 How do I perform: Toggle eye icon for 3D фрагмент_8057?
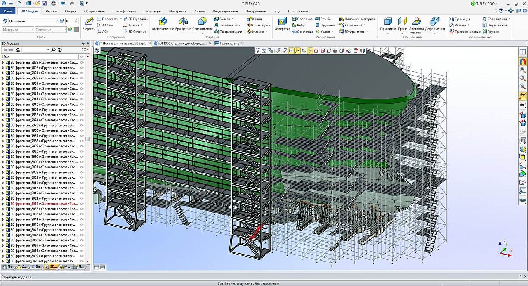(x=82, y=246)
